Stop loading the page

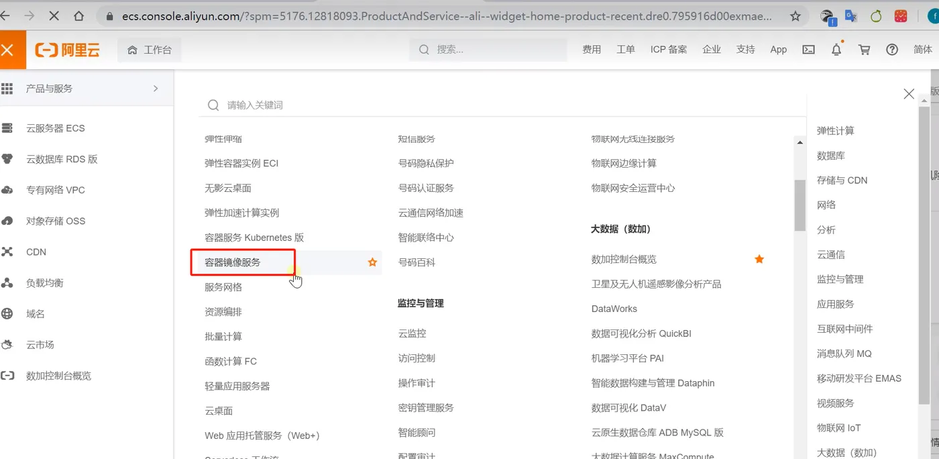coord(54,15)
